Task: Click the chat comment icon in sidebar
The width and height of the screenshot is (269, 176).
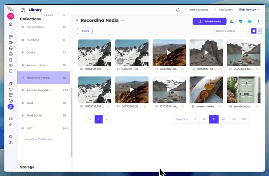Action: [x=11, y=66]
